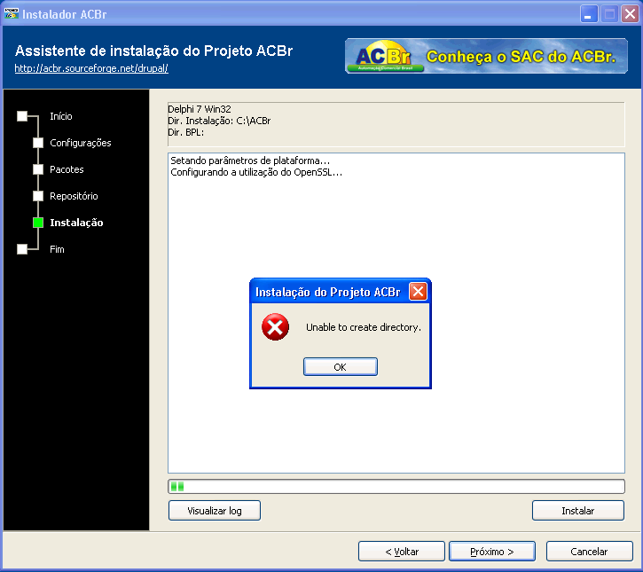Click the 'Configurando a utilização do OpenSSL...' log line
Screen dimensions: 643x572
tap(256, 172)
